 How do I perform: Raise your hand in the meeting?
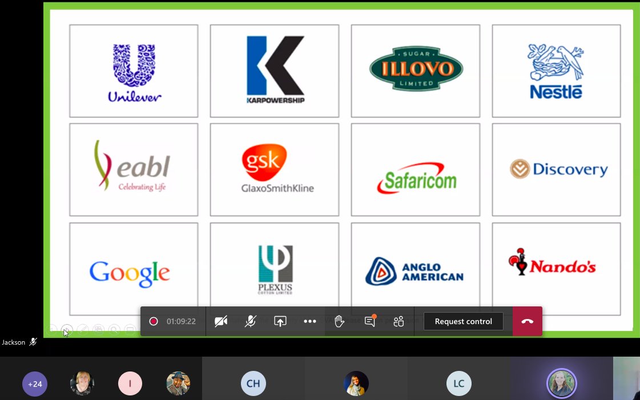point(339,321)
